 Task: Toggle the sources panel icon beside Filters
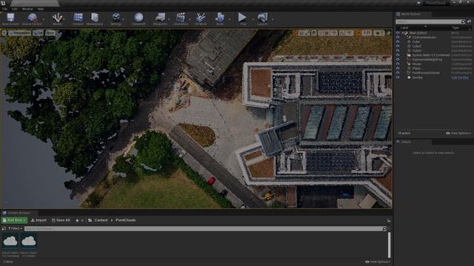coord(4,228)
